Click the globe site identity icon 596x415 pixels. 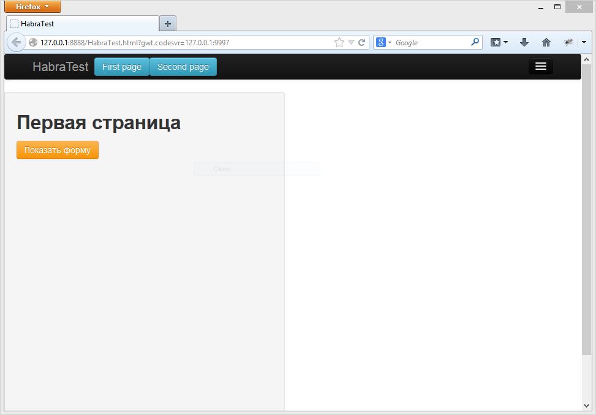pos(32,42)
